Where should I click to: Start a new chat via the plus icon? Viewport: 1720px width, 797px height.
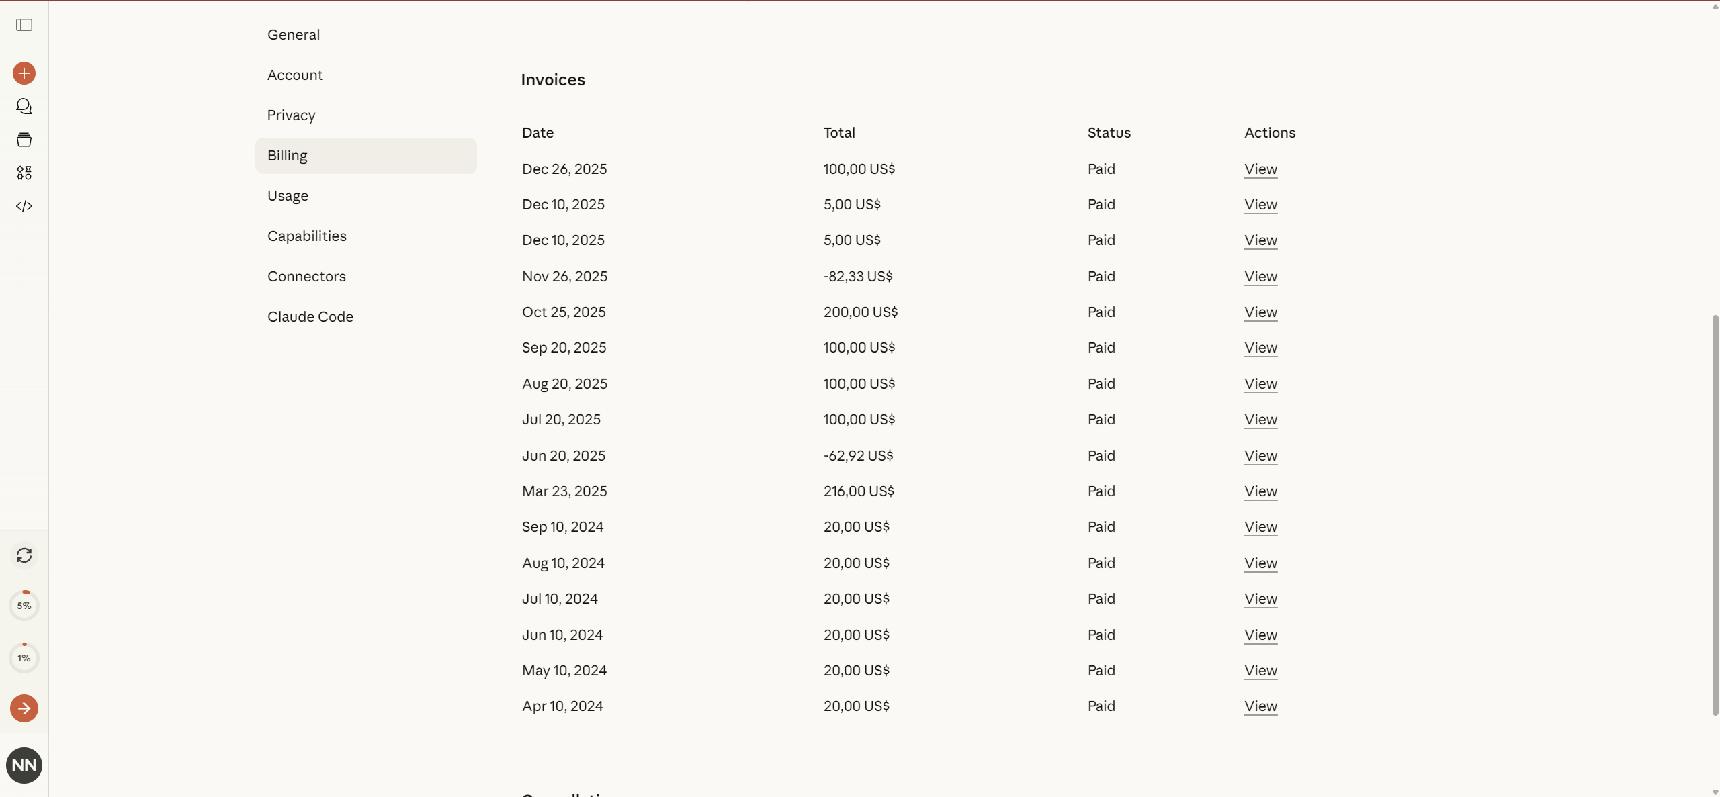[24, 73]
